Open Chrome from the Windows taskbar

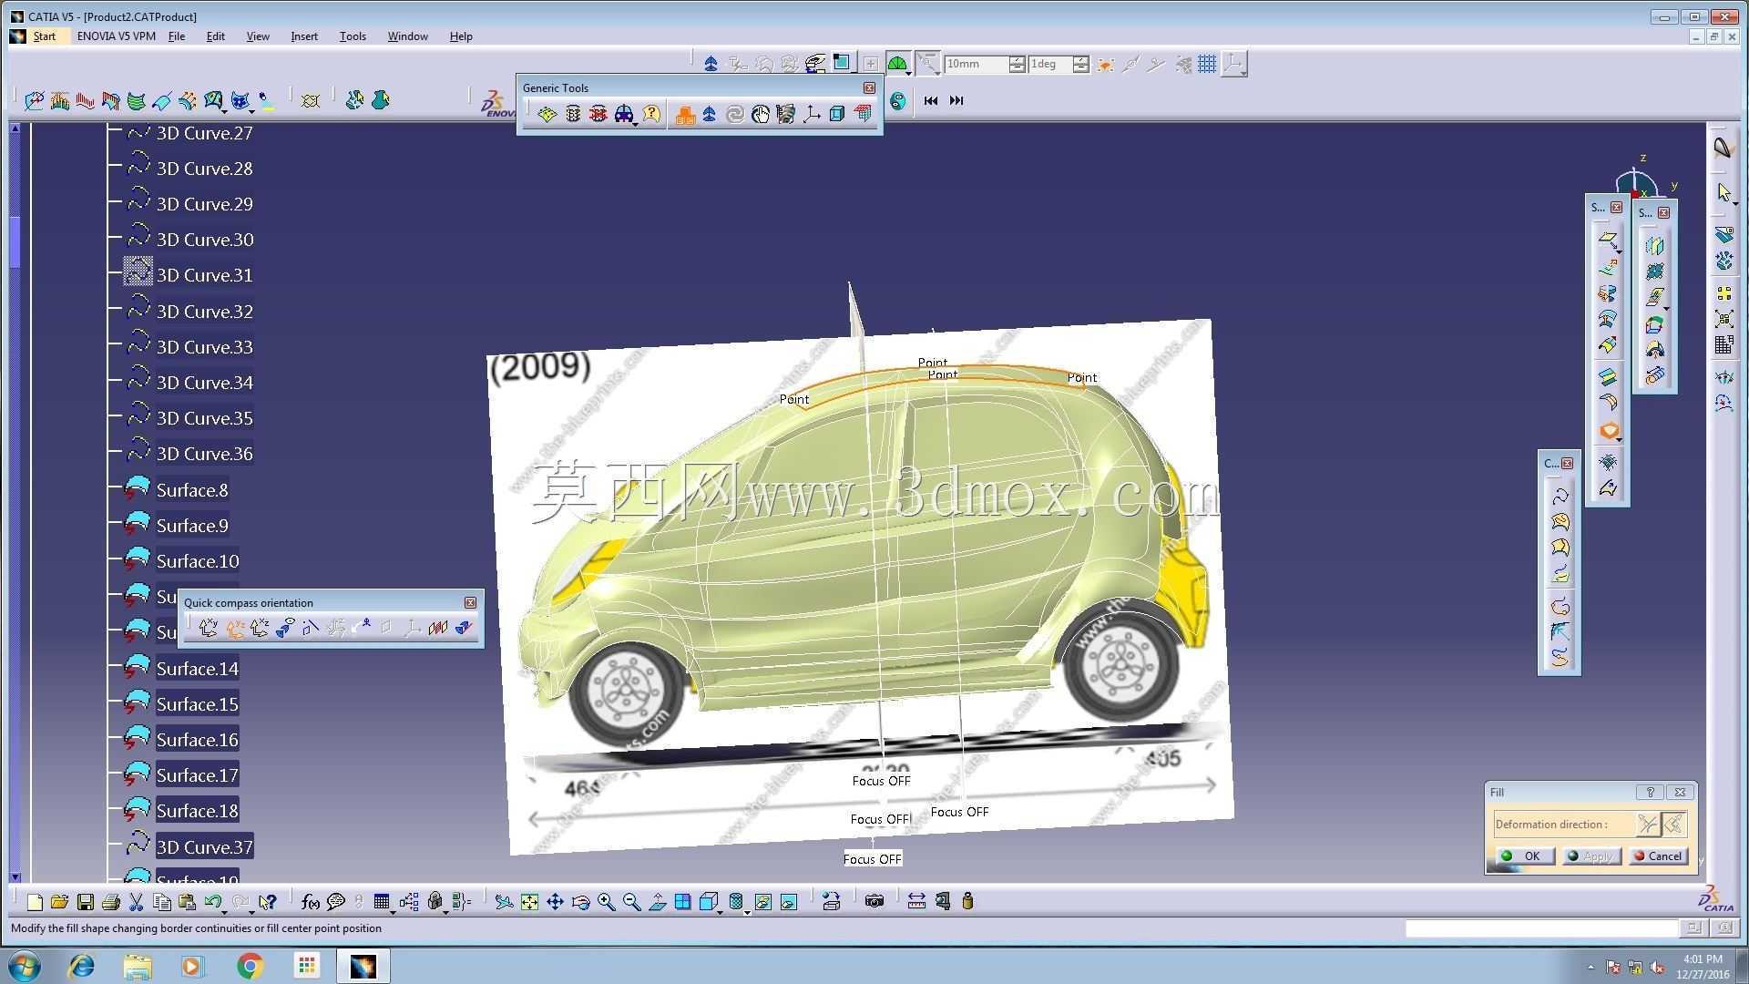[250, 966]
